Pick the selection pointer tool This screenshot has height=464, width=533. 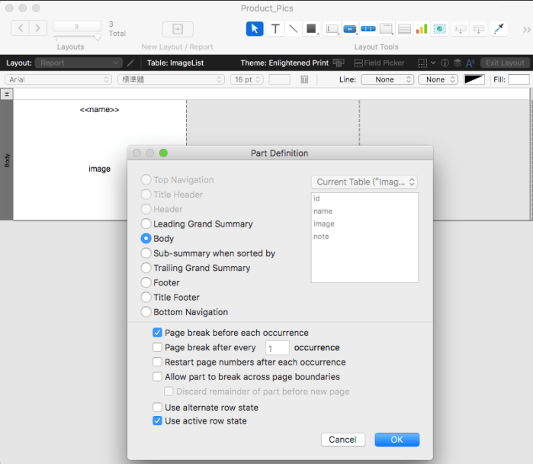(255, 29)
